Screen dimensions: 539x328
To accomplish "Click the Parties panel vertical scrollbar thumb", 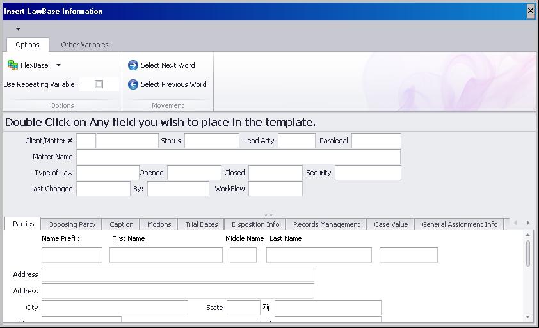I will click(528, 253).
